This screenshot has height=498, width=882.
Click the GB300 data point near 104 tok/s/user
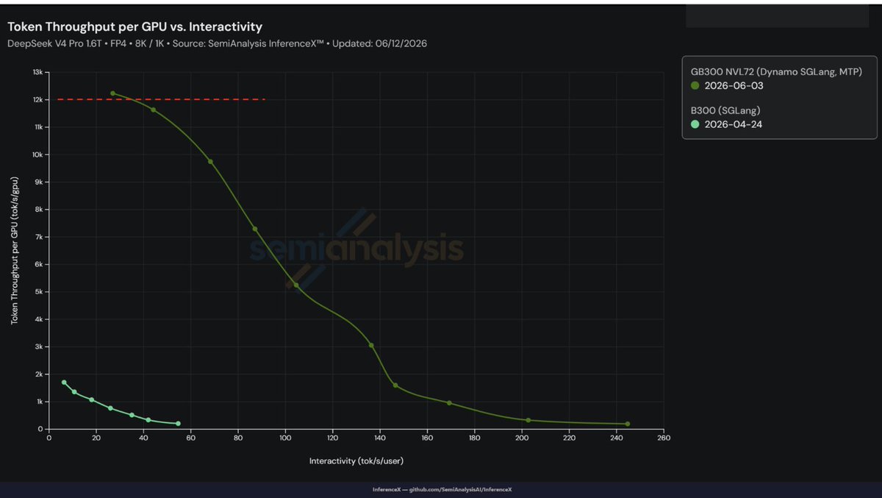pyautogui.click(x=296, y=285)
